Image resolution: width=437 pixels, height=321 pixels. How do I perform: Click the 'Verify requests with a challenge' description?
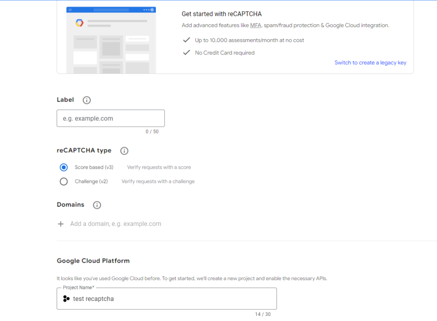tap(158, 182)
